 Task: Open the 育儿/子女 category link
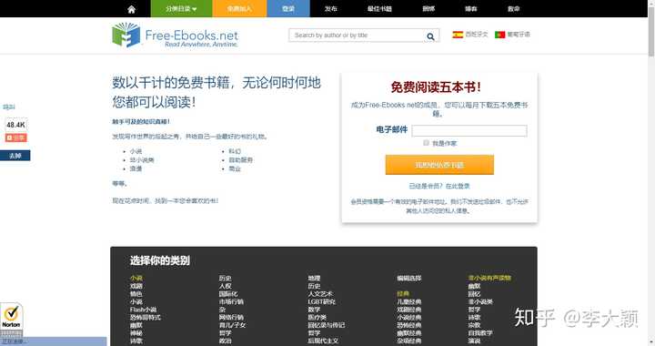click(x=232, y=325)
